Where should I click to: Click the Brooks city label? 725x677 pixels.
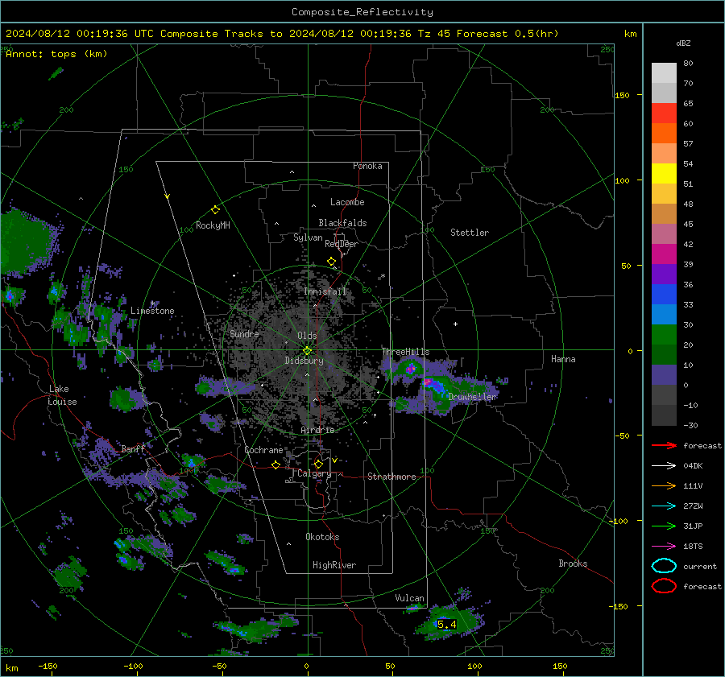[573, 563]
